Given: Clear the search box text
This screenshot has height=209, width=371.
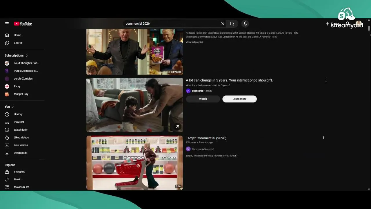Looking at the screenshot, I should pyautogui.click(x=223, y=24).
